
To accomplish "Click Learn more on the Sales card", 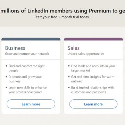I will (x=93, y=104).
